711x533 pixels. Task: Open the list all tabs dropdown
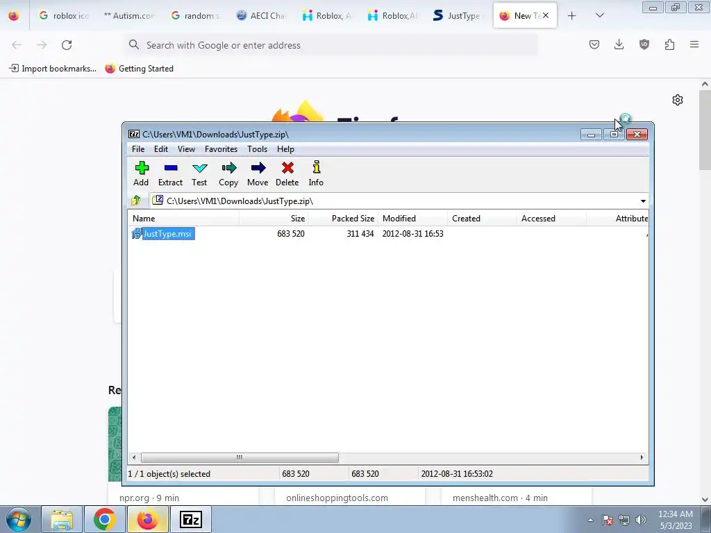(600, 16)
